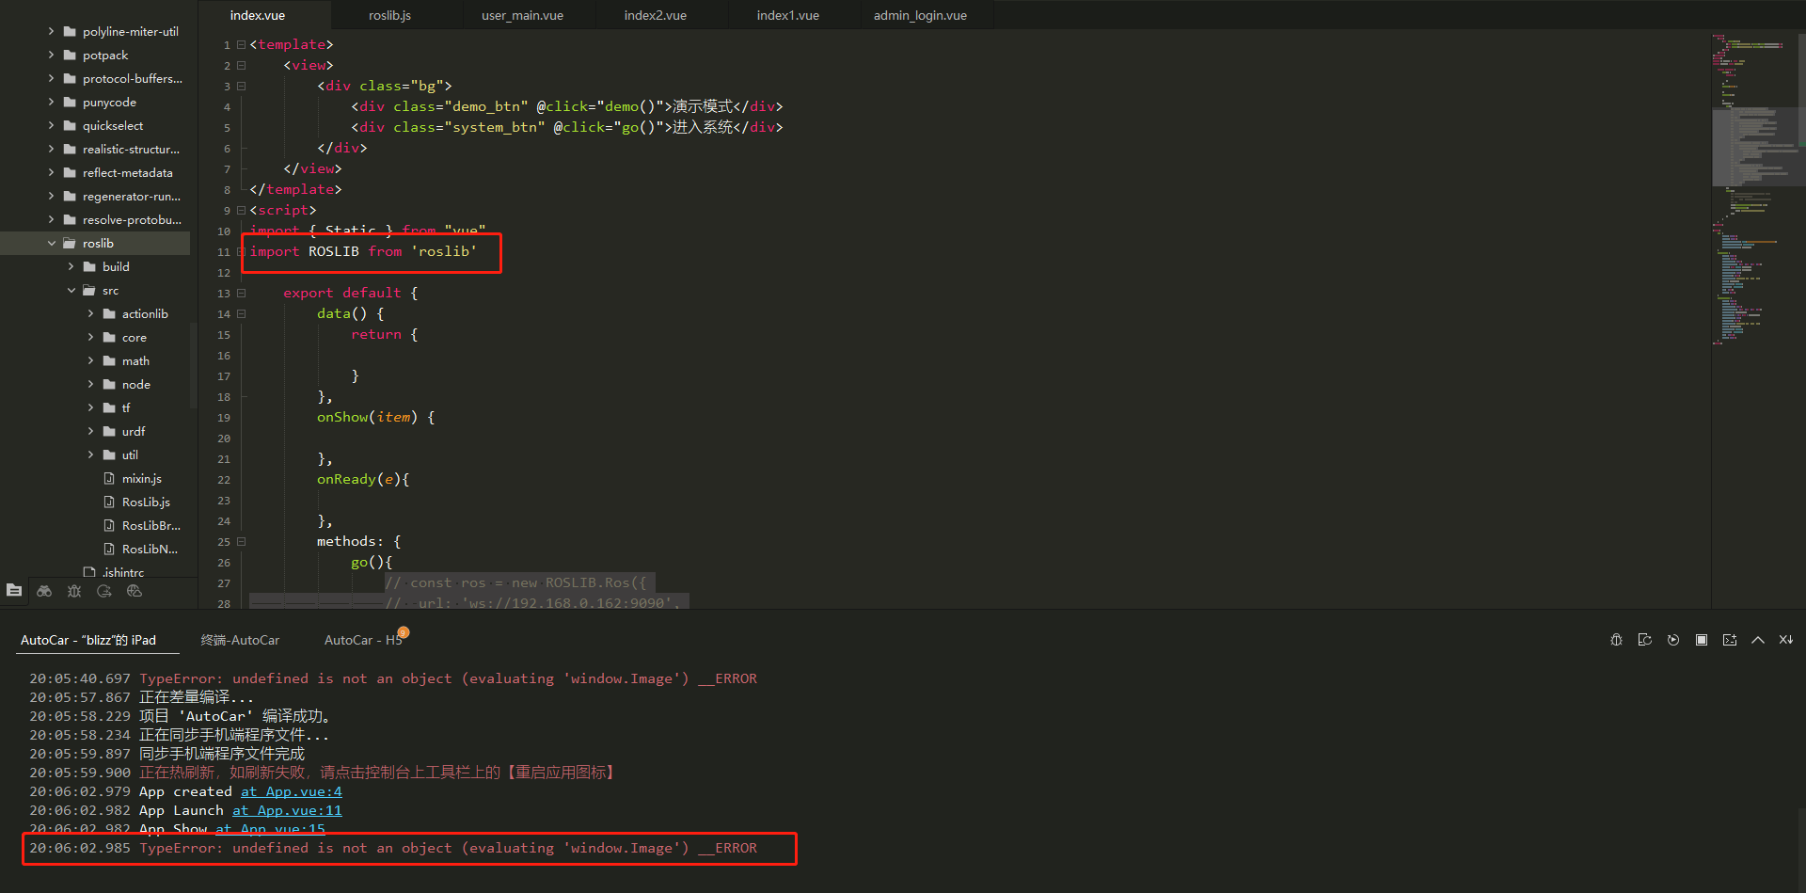Viewport: 1806px width, 893px height.
Task: Click the red hot-reload warning console line
Action: click(x=324, y=773)
